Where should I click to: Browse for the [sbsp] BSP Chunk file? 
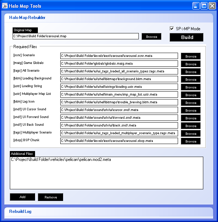click(191, 141)
